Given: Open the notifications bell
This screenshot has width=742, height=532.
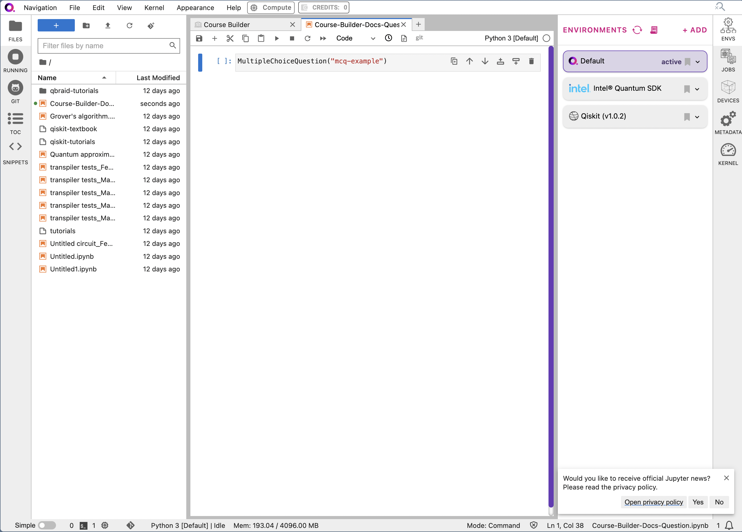Looking at the screenshot, I should (x=729, y=526).
